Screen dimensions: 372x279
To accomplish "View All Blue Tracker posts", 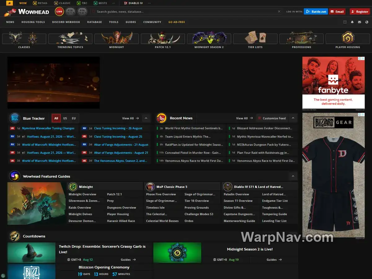I will pyautogui.click(x=130, y=118).
